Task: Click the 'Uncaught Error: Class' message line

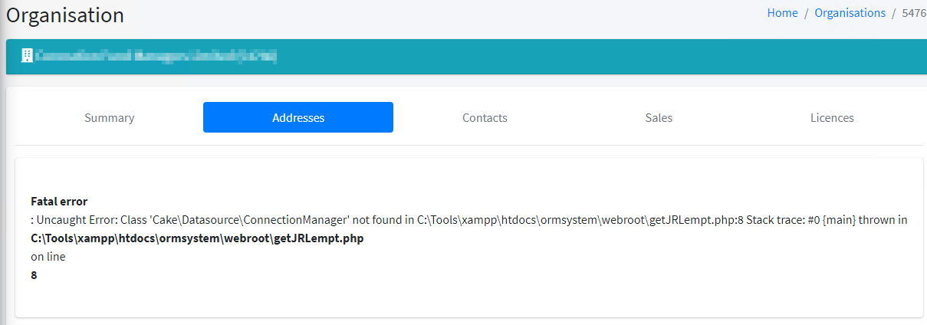Action: (x=469, y=220)
